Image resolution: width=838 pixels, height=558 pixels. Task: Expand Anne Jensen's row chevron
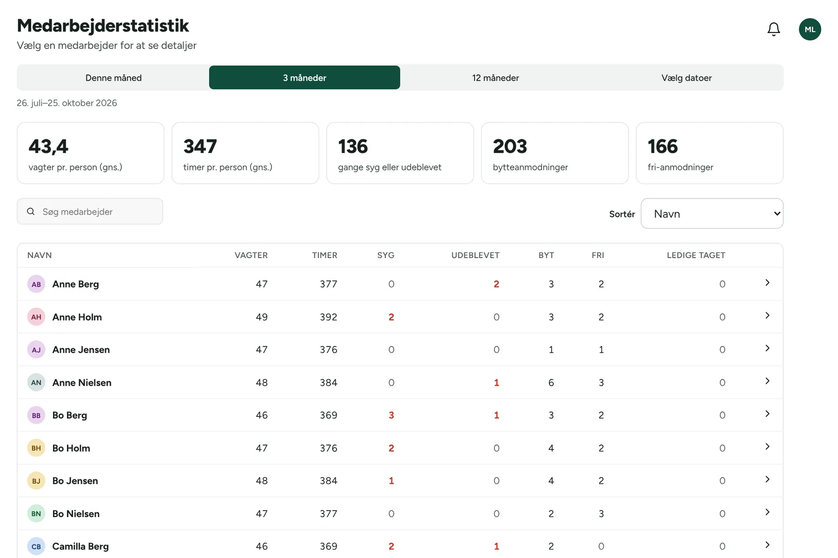point(767,348)
